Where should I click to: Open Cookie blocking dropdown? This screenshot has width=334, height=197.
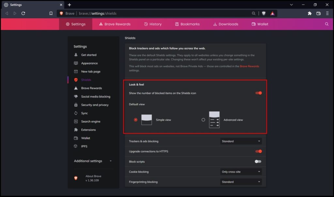pos(241,172)
